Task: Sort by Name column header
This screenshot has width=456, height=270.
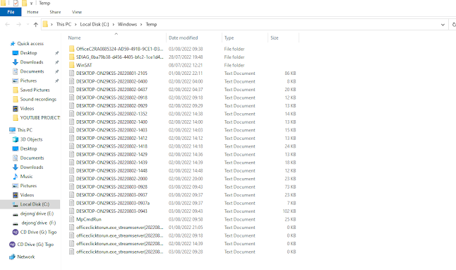Action: click(x=74, y=38)
